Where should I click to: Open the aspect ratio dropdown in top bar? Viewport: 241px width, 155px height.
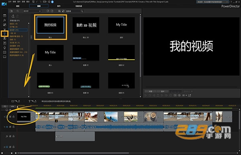click(x=45, y=2)
